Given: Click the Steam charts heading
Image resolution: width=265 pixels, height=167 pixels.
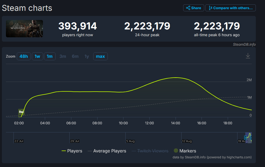Looking at the screenshot, I should coord(27,8).
